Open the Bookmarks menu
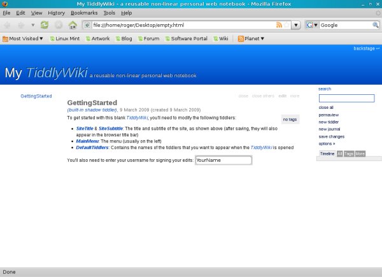This screenshot has width=382, height=277. point(84,13)
